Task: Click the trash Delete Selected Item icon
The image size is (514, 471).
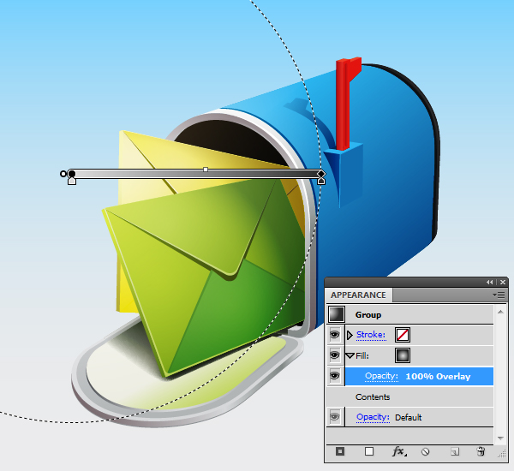Action: (481, 451)
